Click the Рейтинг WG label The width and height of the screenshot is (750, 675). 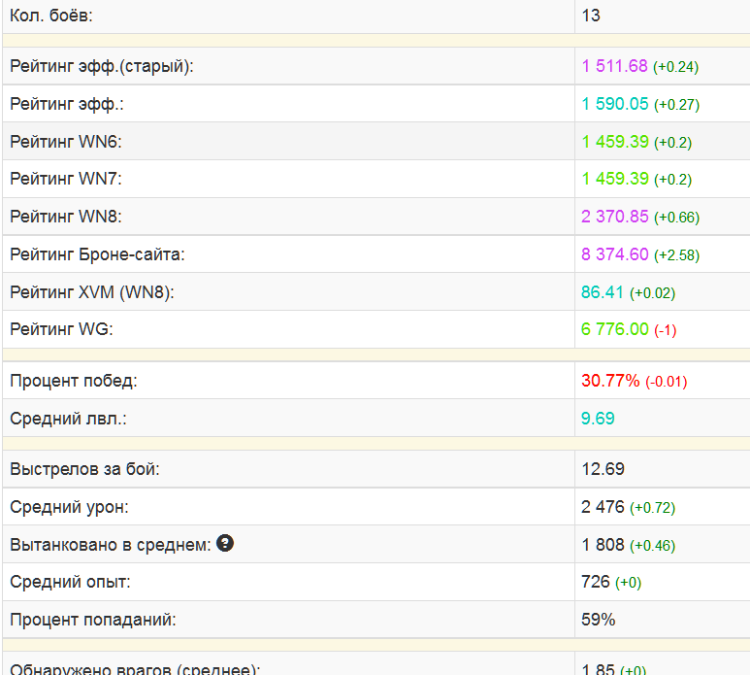click(x=62, y=329)
